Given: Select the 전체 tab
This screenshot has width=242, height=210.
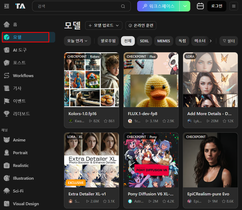Looking at the screenshot, I should point(128,41).
